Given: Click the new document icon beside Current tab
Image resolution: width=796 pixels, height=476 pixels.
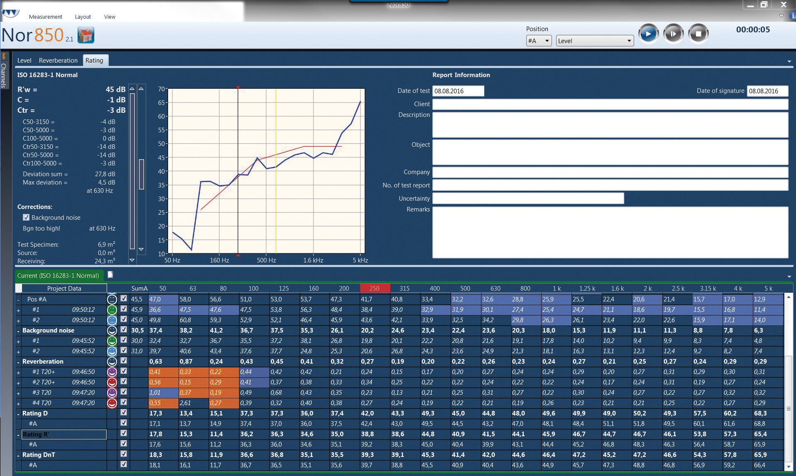Looking at the screenshot, I should pyautogui.click(x=110, y=274).
